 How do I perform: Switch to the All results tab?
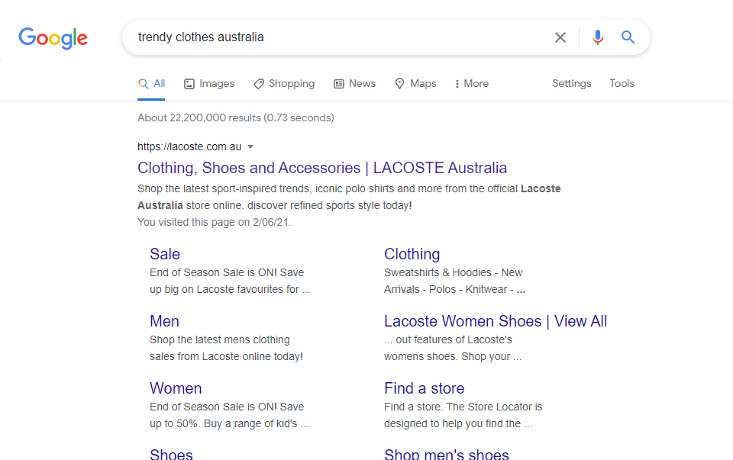(x=151, y=84)
